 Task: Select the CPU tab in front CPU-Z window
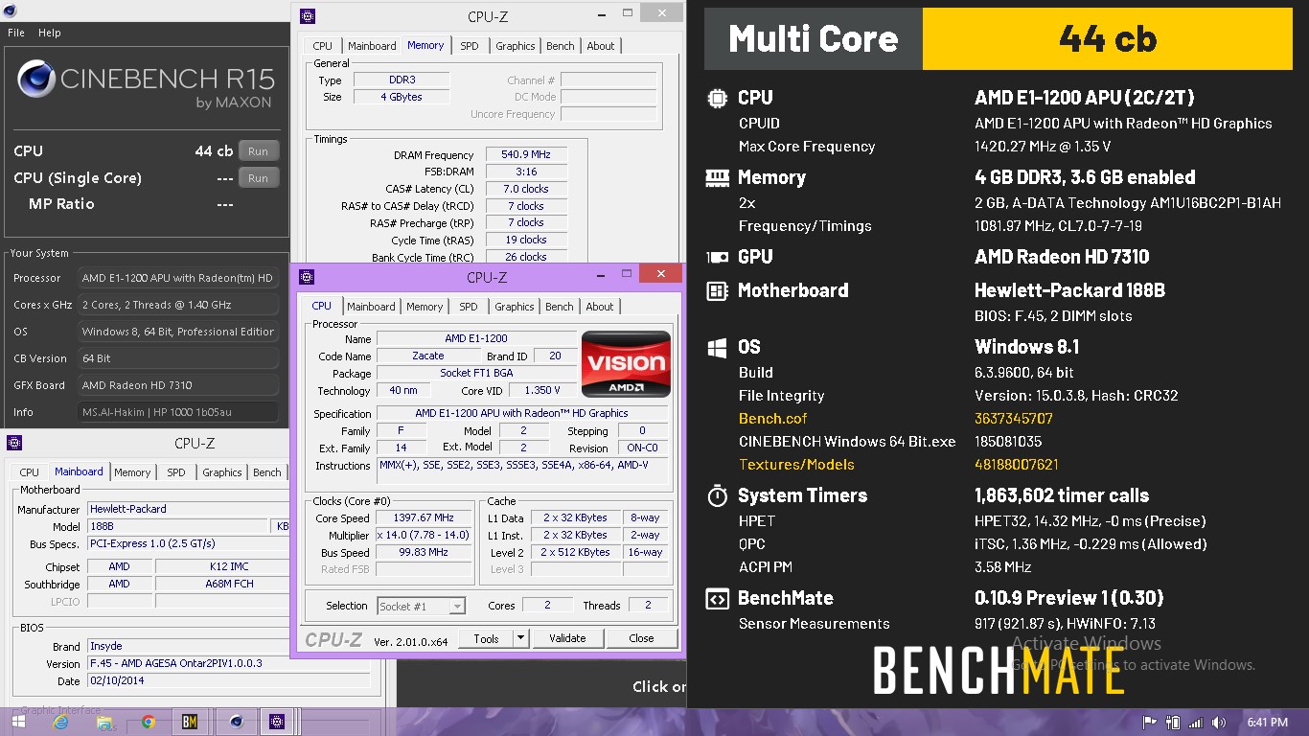click(322, 306)
